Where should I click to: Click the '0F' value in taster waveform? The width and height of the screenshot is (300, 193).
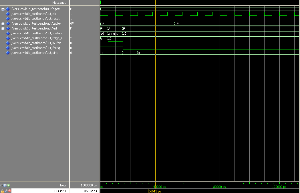(x=103, y=24)
